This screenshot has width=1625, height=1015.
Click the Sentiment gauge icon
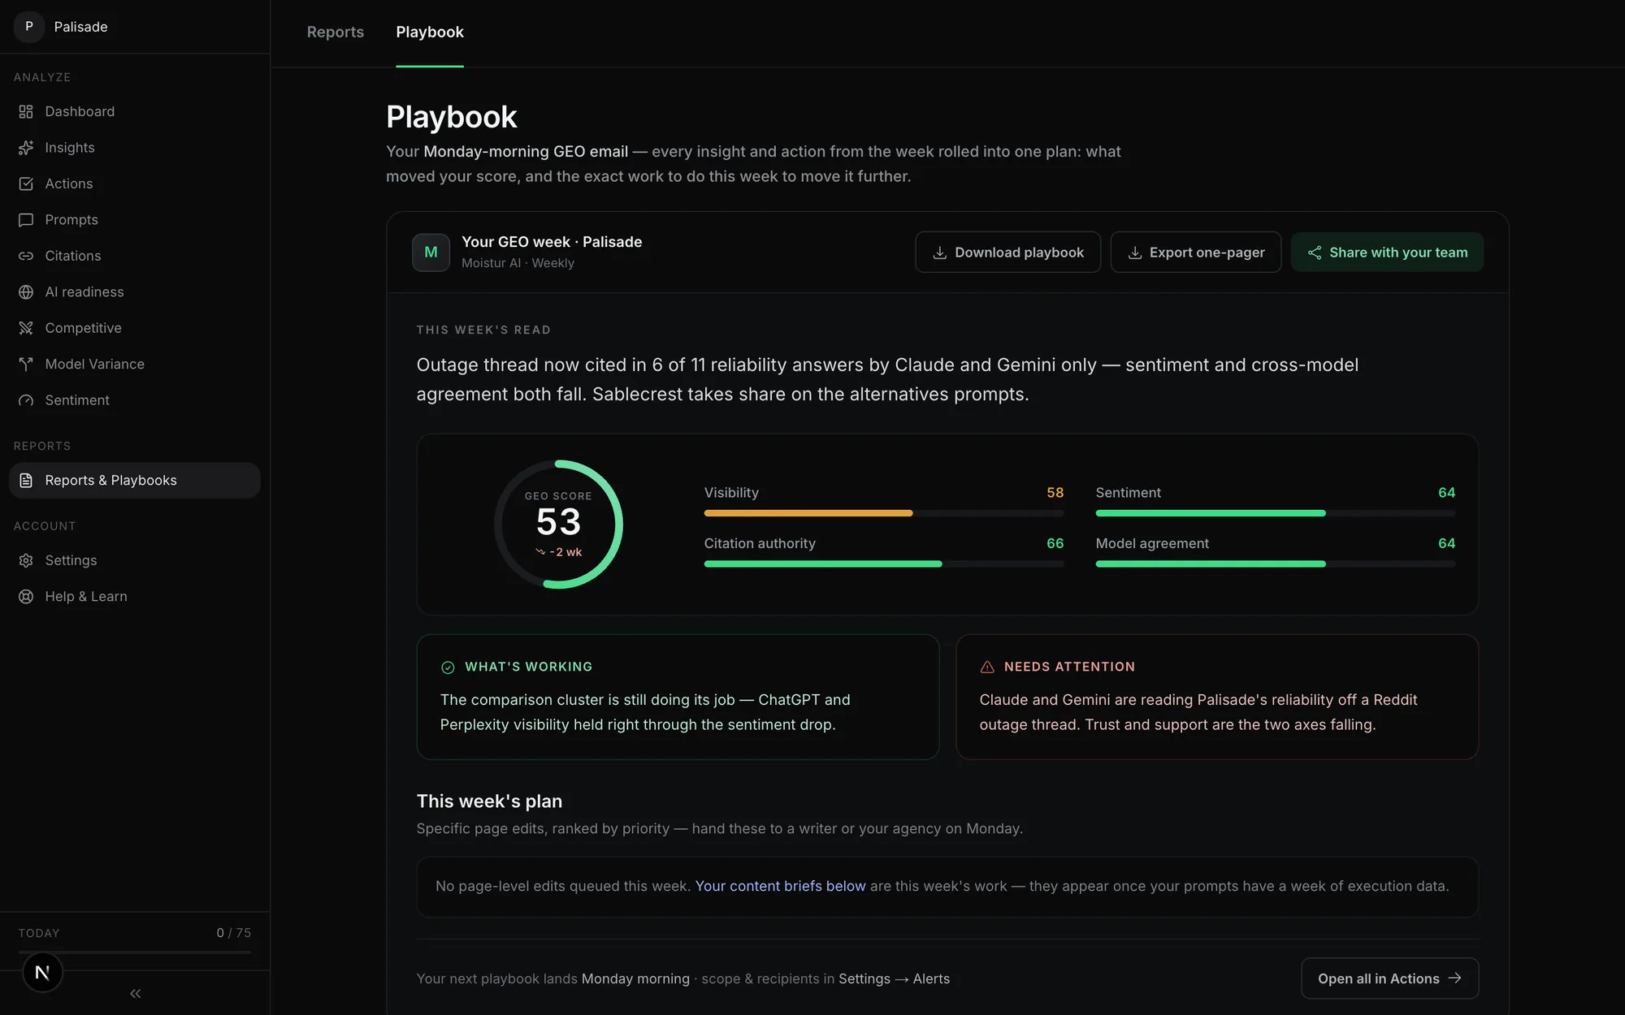(x=26, y=400)
